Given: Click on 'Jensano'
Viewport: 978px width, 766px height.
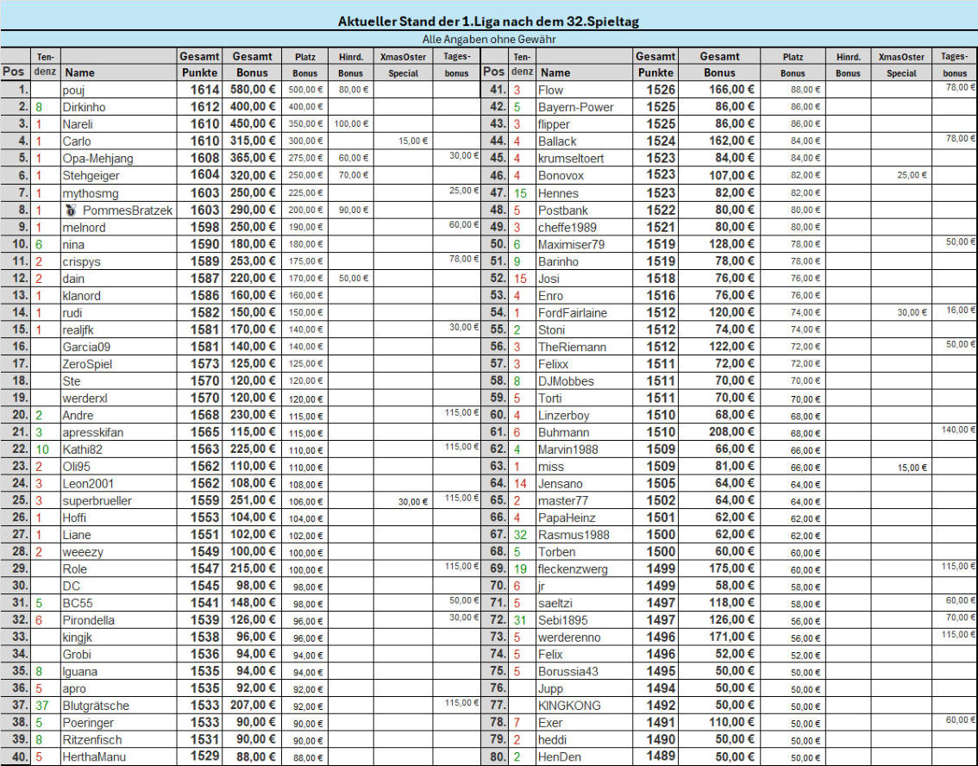Looking at the screenshot, I should (560, 483).
